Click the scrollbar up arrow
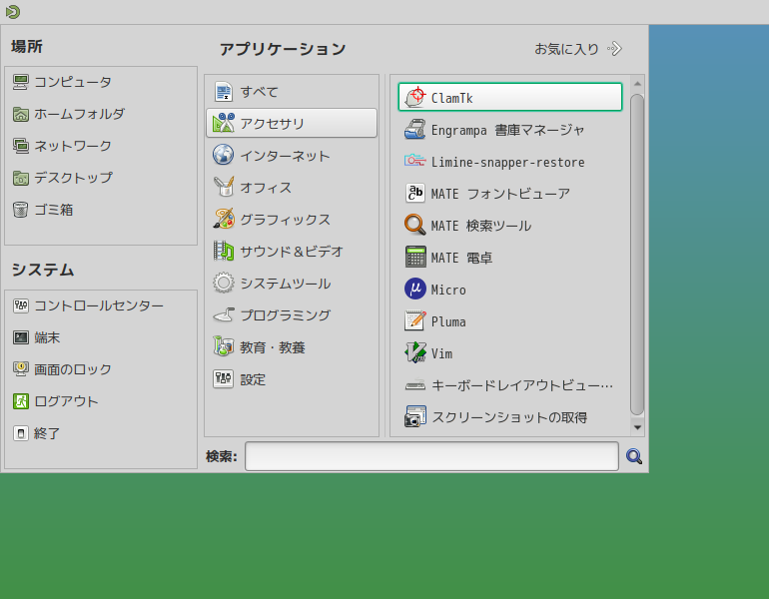 (637, 84)
